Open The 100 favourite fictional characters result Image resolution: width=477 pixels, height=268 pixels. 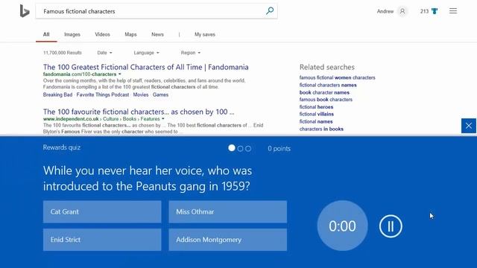pos(139,112)
